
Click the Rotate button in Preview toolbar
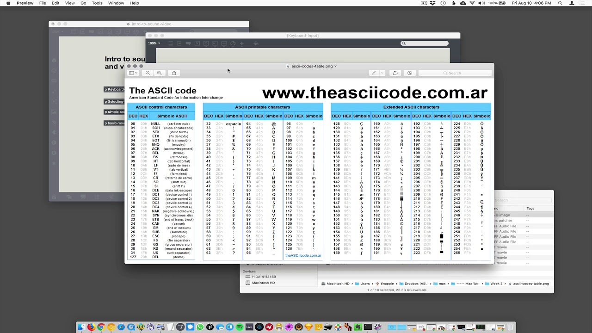(x=395, y=73)
